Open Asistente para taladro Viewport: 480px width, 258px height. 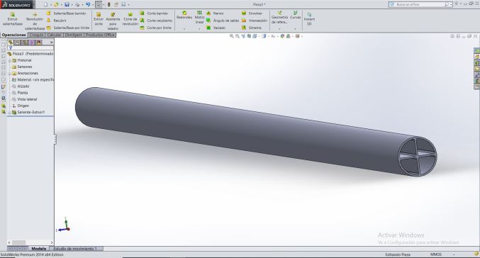[113, 21]
